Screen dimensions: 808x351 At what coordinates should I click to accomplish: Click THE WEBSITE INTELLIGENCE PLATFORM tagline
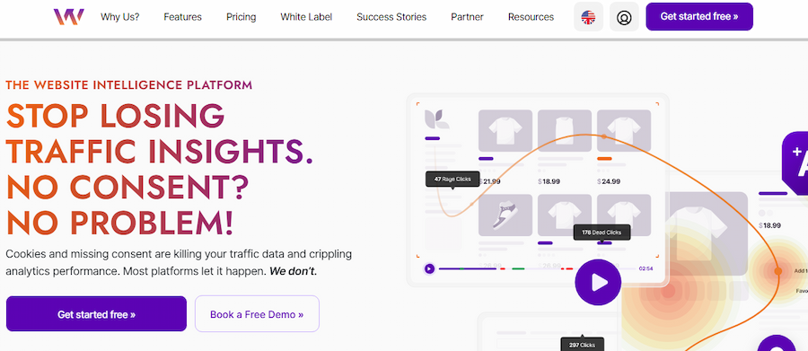coord(128,85)
